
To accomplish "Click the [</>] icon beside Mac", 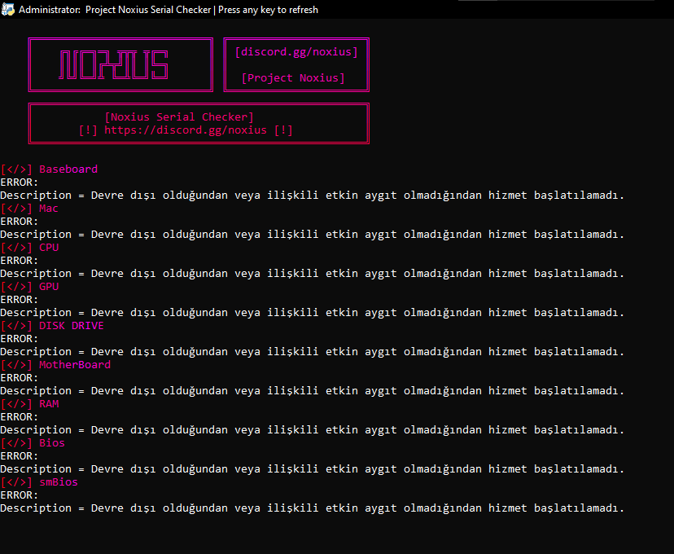I will (16, 208).
